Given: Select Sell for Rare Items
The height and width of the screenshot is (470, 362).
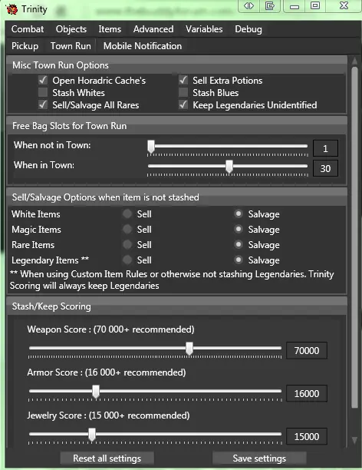Looking at the screenshot, I should [127, 244].
